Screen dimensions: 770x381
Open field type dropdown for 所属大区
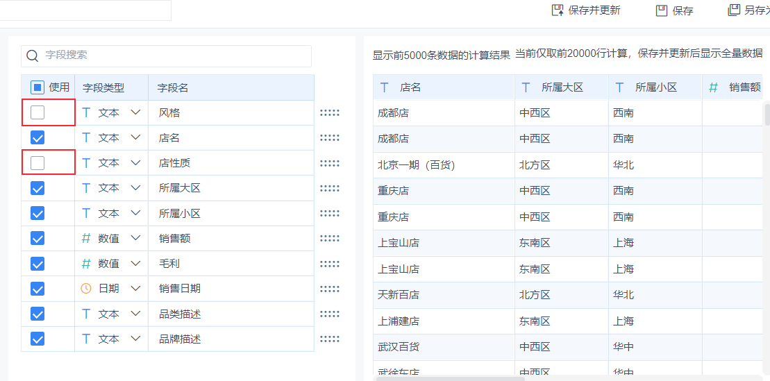click(x=136, y=188)
